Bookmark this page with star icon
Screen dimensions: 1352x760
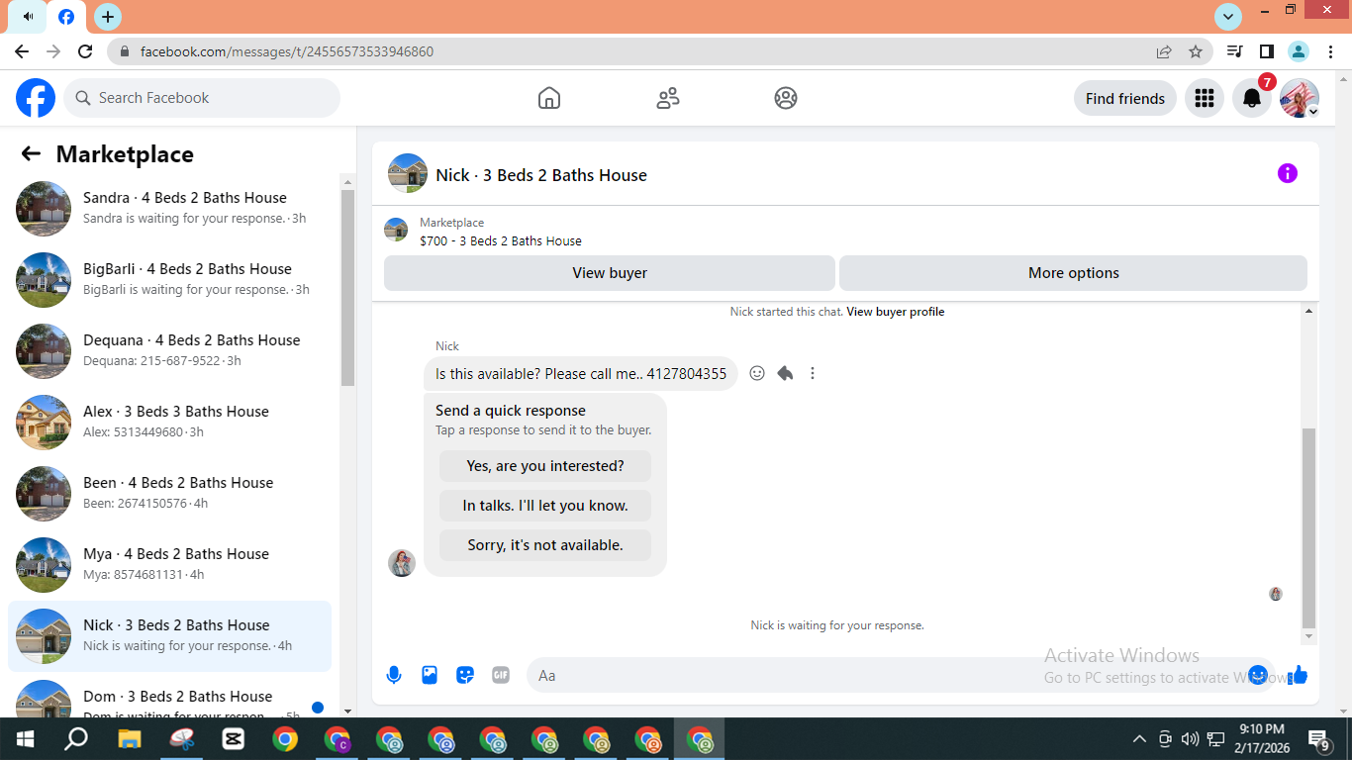1196,51
